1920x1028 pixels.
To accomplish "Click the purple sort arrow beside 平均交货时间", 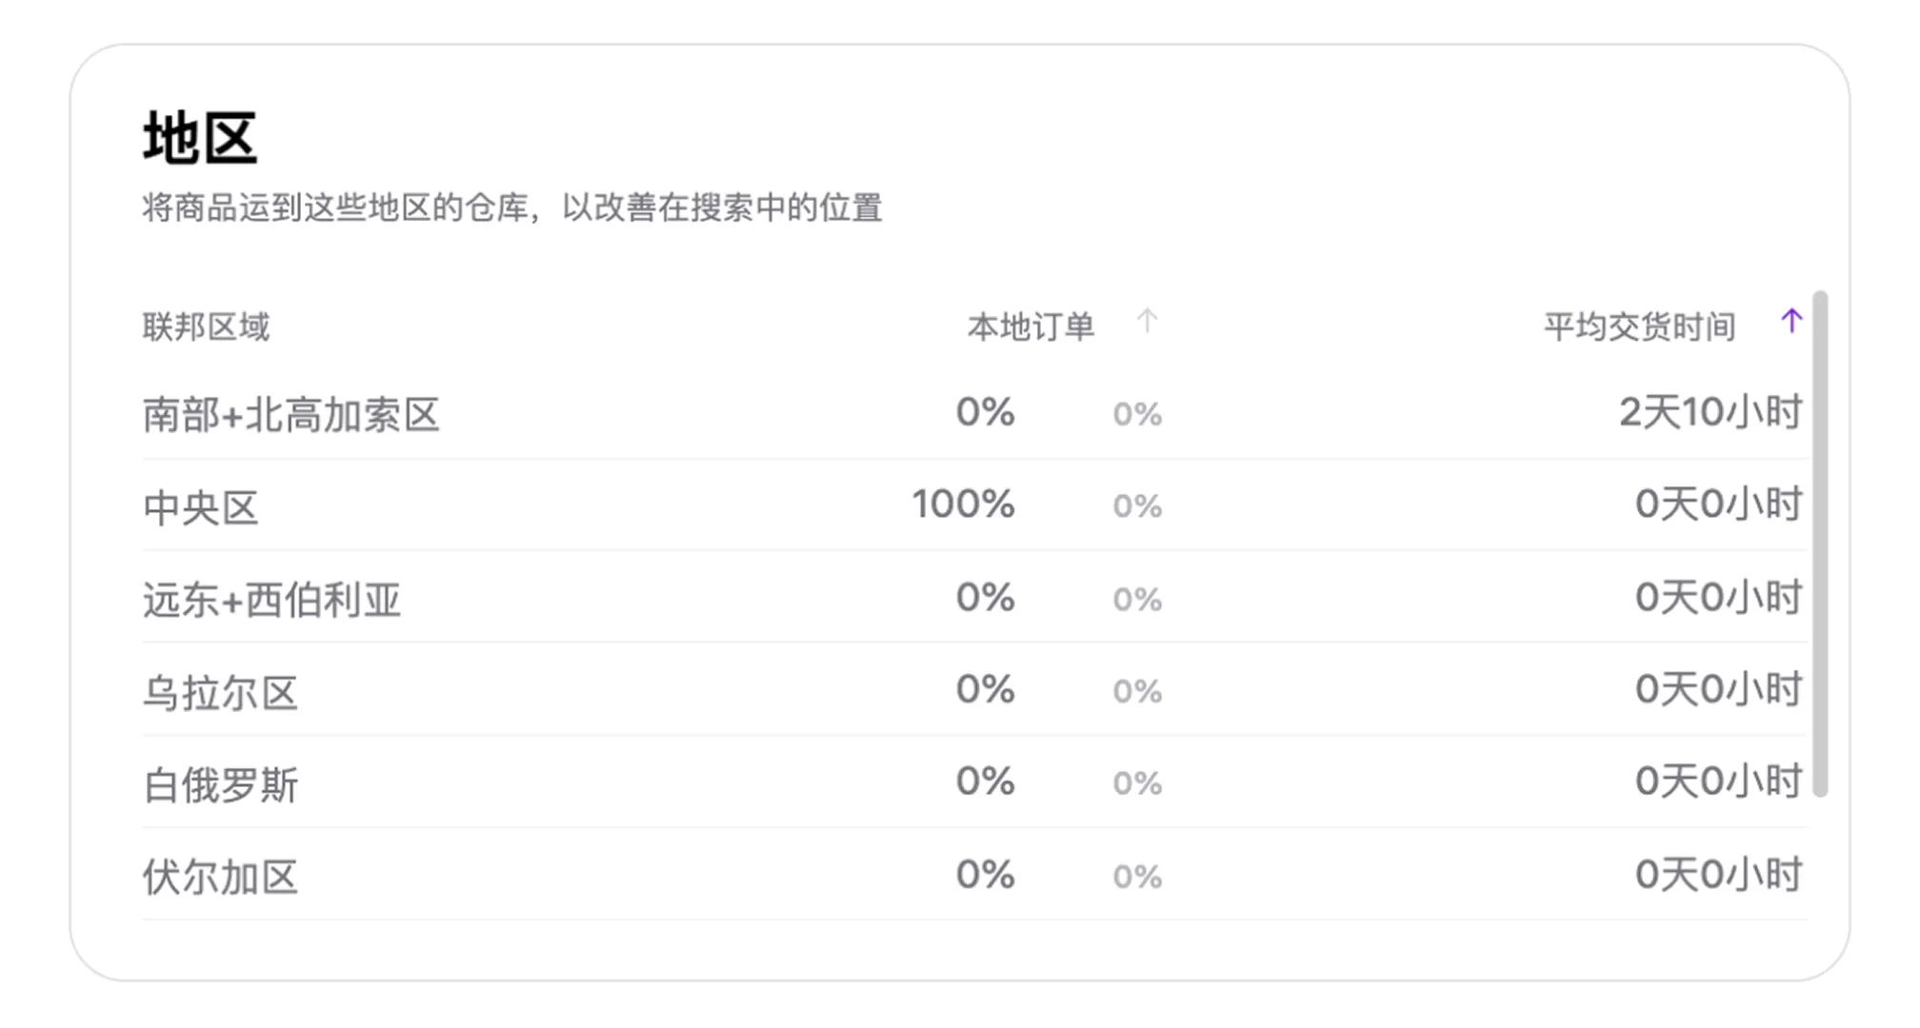I will [1791, 322].
